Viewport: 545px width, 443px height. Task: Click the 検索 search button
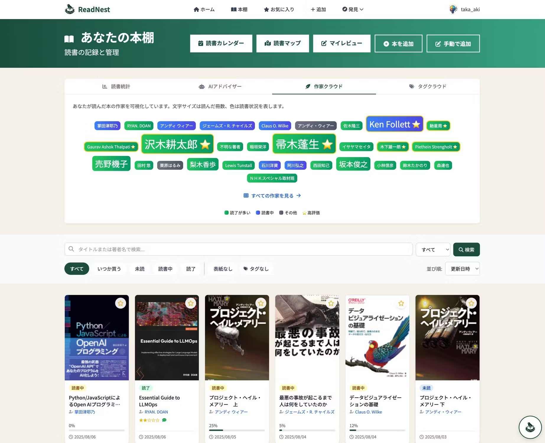[x=466, y=250]
